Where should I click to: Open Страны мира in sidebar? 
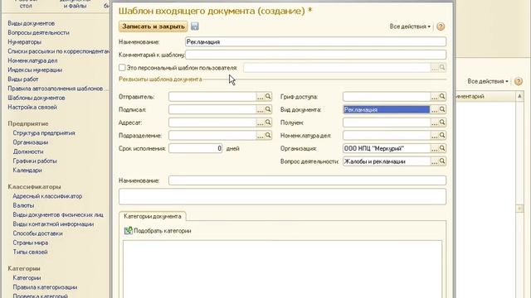click(31, 243)
